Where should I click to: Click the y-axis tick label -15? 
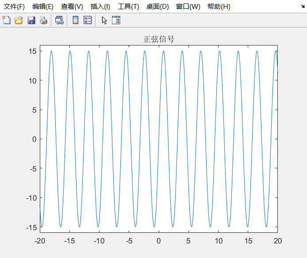31,228
